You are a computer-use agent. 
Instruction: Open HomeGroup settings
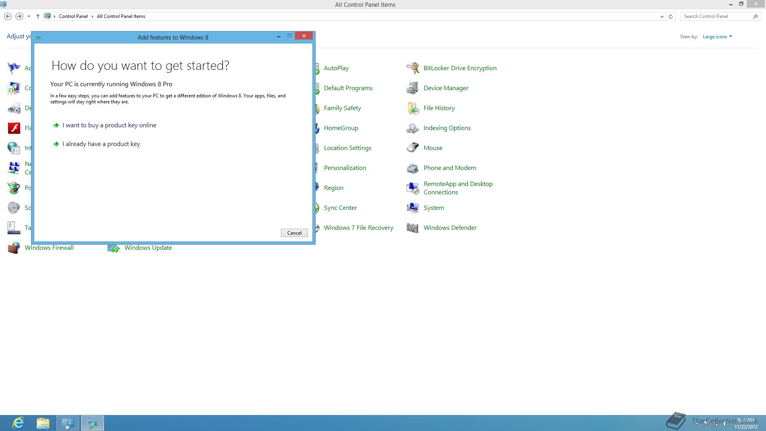pyautogui.click(x=341, y=128)
